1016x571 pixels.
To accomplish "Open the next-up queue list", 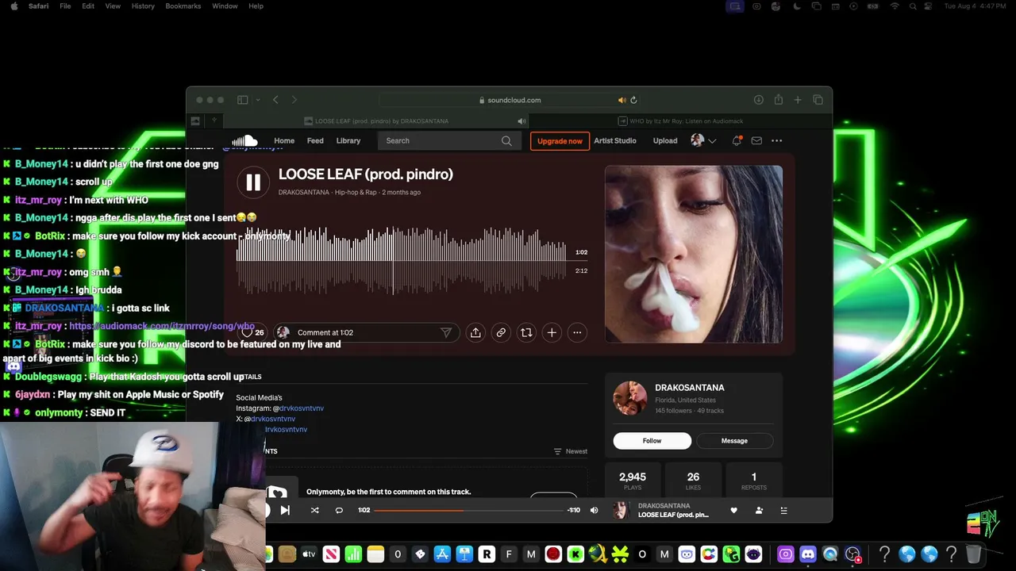I will (783, 510).
